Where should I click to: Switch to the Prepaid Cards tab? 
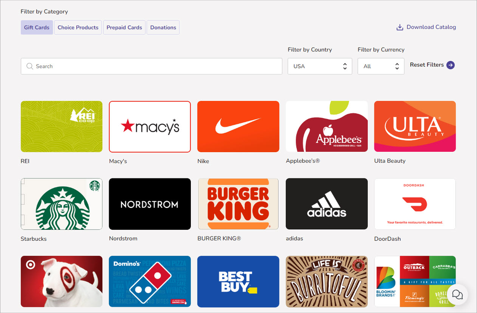coord(124,27)
